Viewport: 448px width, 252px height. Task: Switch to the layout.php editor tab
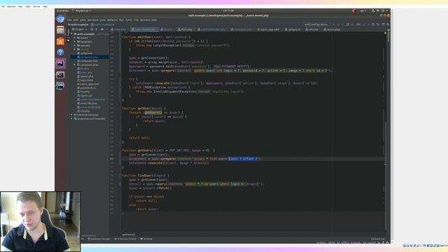pos(332,29)
